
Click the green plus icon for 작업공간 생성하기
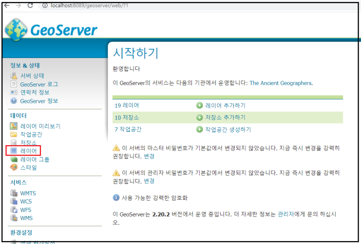pyautogui.click(x=199, y=129)
